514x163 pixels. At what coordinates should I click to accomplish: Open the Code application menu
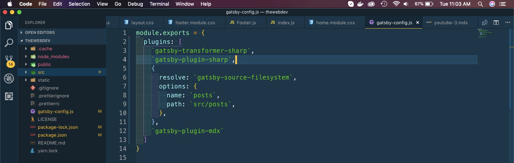point(26,4)
